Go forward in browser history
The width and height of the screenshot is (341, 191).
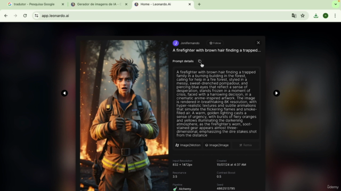click(15, 15)
